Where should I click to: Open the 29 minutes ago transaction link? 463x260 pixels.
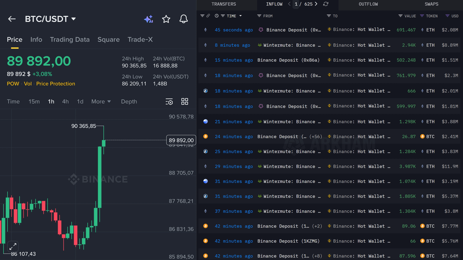pyautogui.click(x=234, y=167)
